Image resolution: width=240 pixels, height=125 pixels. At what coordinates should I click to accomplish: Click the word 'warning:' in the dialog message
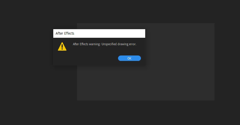point(95,44)
